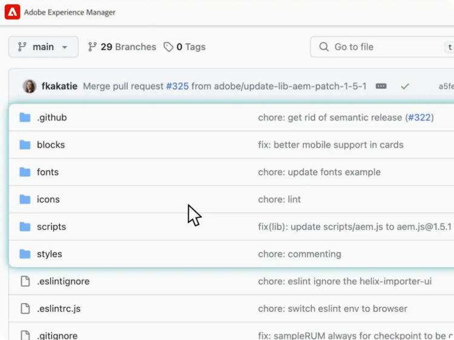Click the Adobe logo icon
Viewport: 454px width, 340px height.
pyautogui.click(x=12, y=12)
